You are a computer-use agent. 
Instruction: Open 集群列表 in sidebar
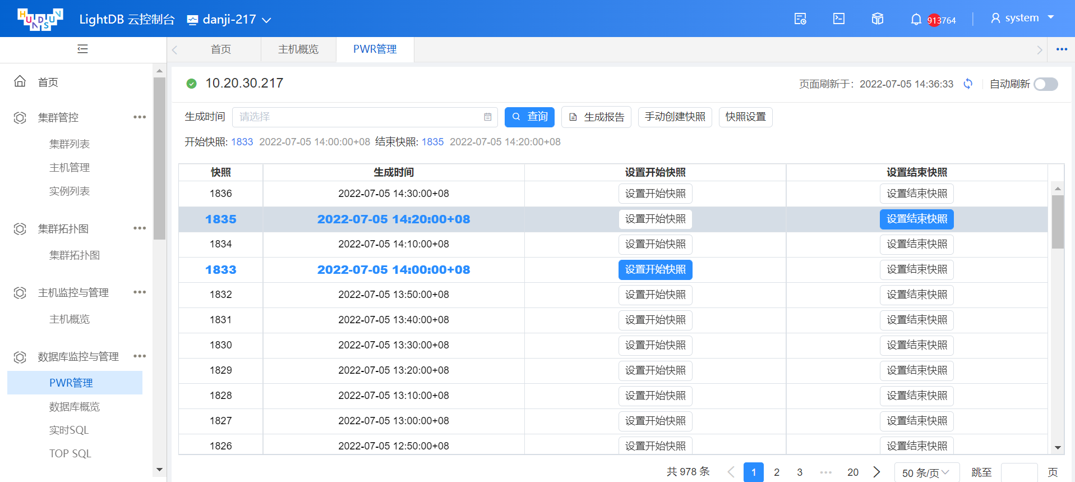(x=70, y=144)
